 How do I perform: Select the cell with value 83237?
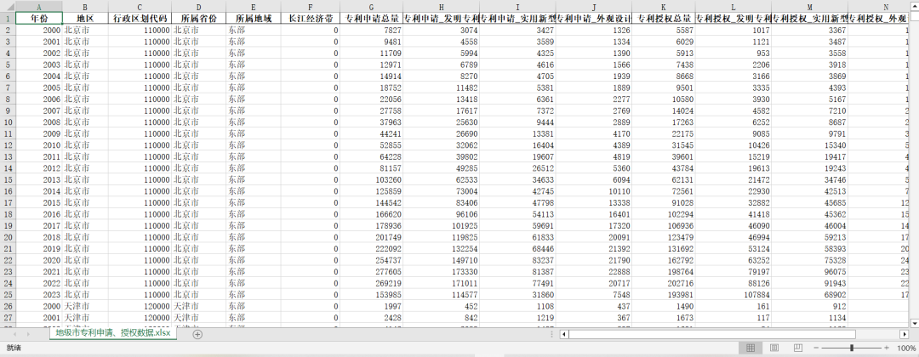click(x=517, y=260)
